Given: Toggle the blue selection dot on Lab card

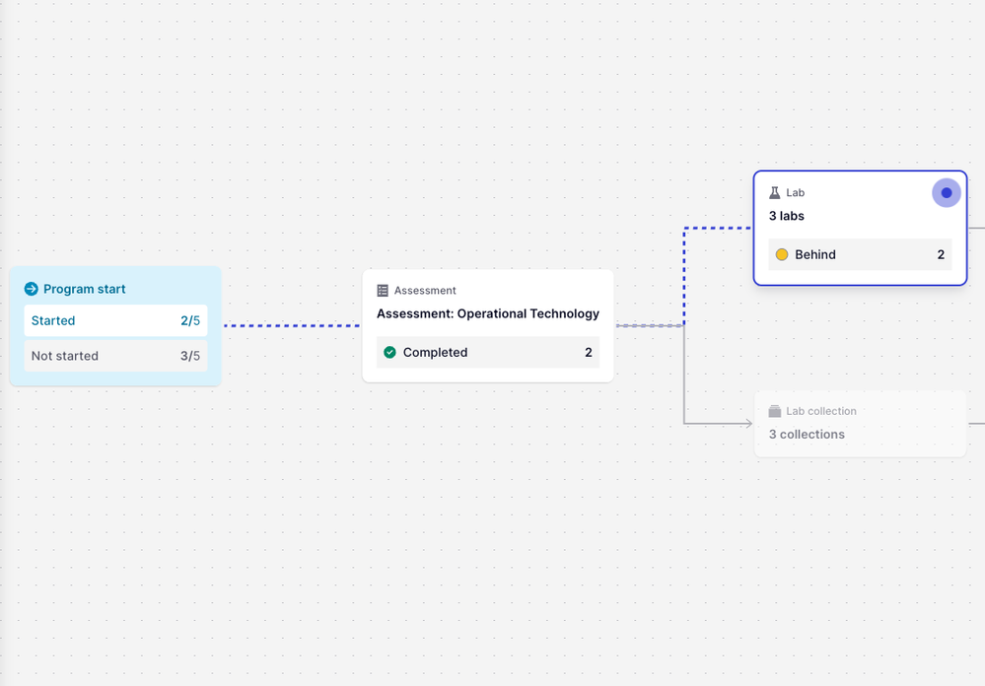Looking at the screenshot, I should (x=946, y=193).
